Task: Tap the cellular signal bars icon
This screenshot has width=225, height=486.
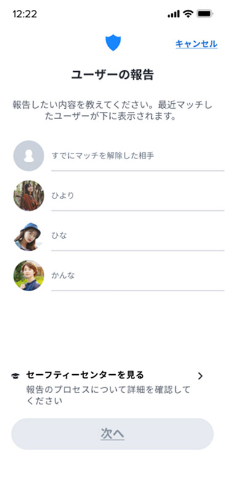Action: (x=173, y=14)
